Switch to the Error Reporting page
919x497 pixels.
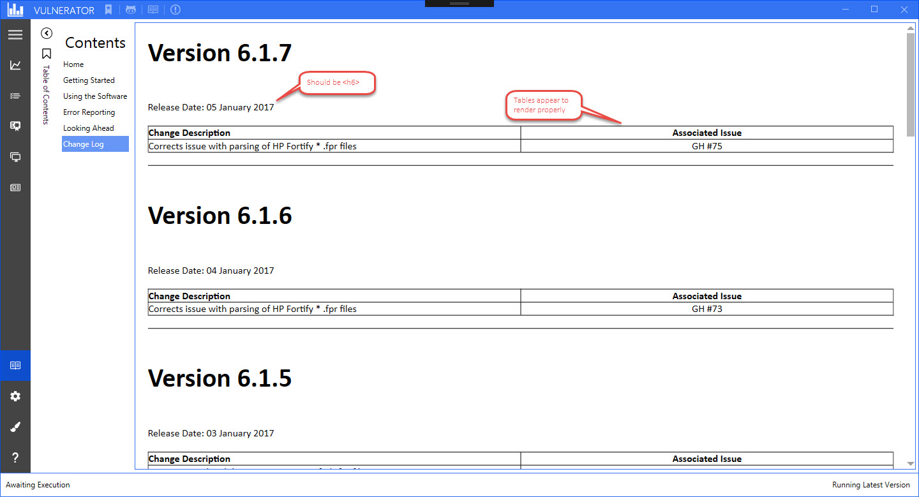tap(89, 112)
